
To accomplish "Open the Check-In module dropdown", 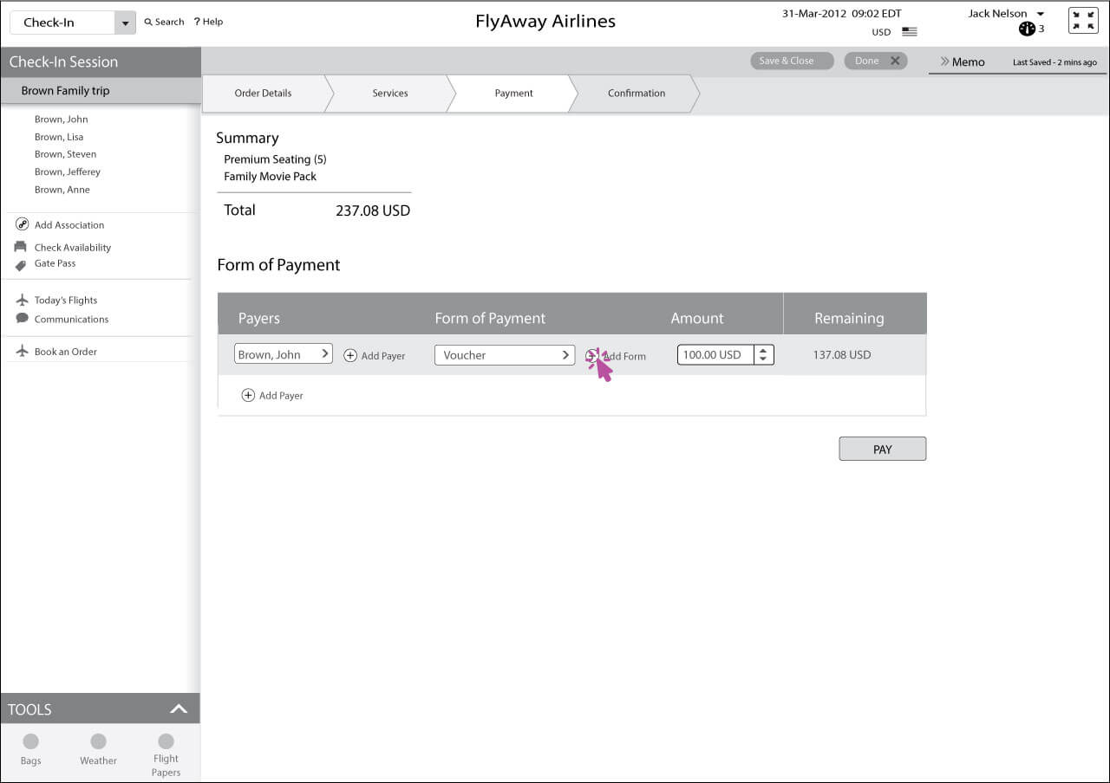I will click(124, 21).
